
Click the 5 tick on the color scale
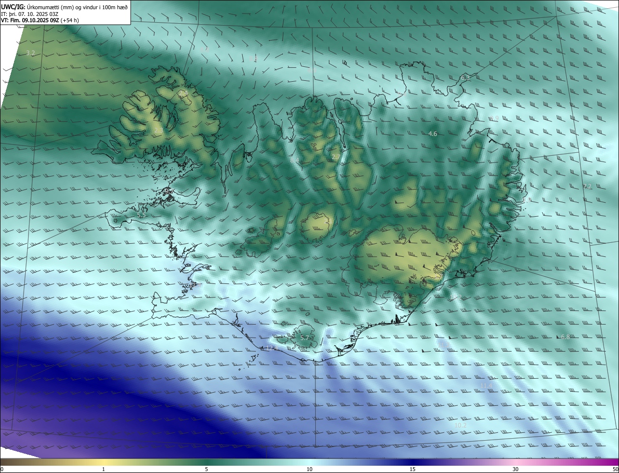206,469
